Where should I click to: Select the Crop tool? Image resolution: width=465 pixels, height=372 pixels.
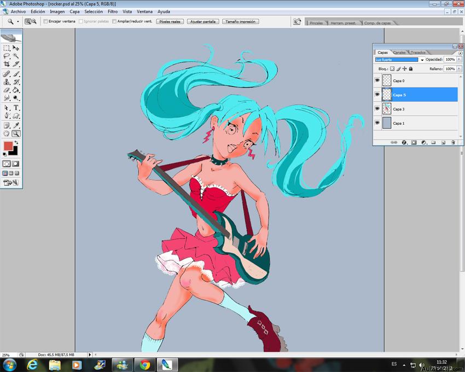point(7,64)
